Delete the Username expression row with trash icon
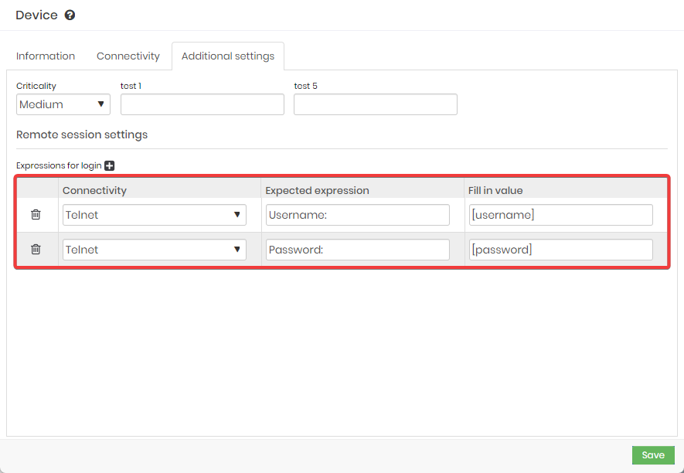The width and height of the screenshot is (684, 473). (36, 215)
